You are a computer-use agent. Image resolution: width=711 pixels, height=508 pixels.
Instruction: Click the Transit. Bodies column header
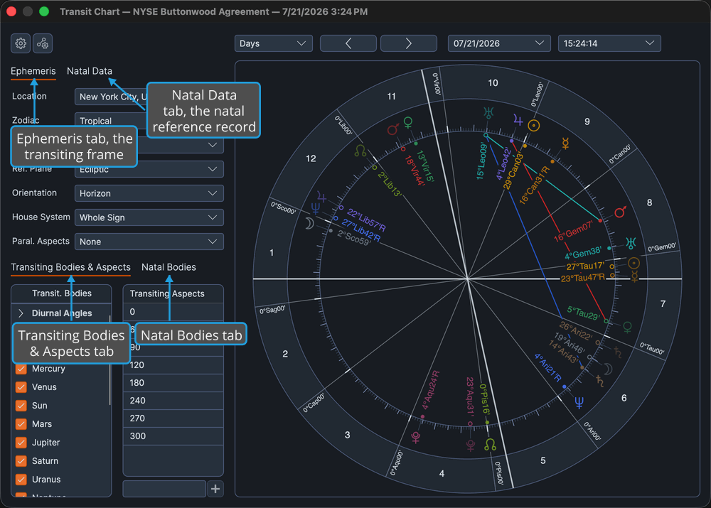click(61, 293)
